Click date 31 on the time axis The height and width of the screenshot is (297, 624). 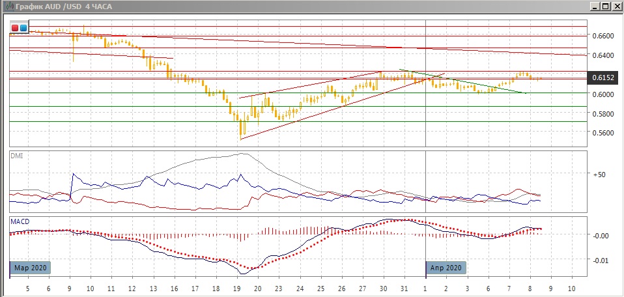pos(404,288)
